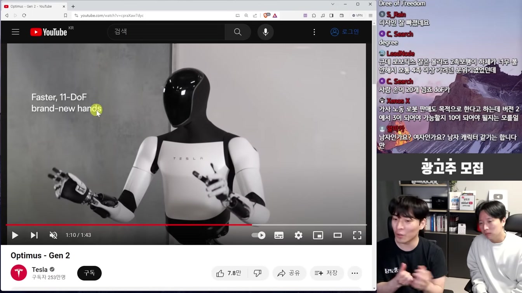Seek on the red video progress bar
522x293 pixels.
point(186,225)
